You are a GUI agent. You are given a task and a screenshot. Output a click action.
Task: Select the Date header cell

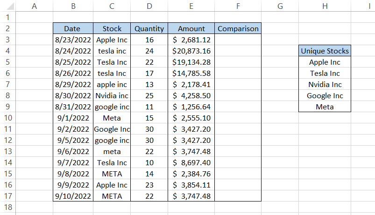point(73,28)
